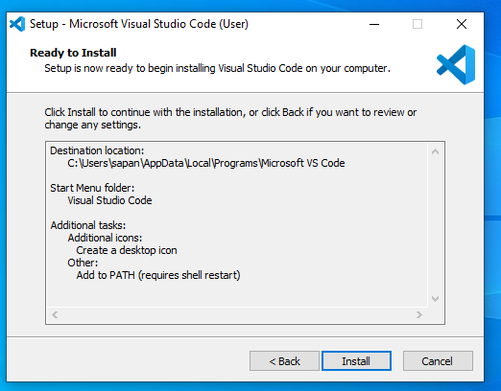
Task: Click scroll up arrow in summary box
Action: tap(435, 151)
